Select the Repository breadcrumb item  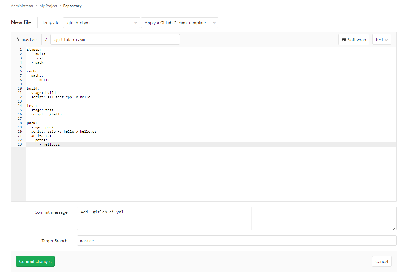point(72,6)
